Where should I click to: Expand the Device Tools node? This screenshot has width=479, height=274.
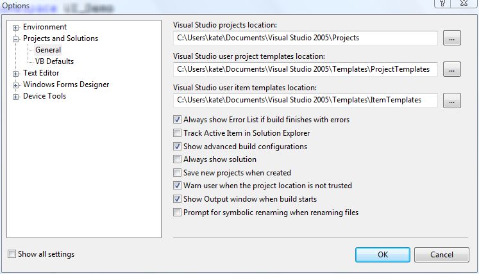[15, 97]
